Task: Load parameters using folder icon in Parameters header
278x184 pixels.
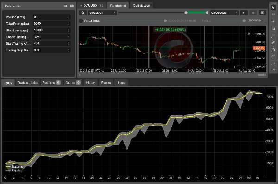Action: tap(65, 6)
